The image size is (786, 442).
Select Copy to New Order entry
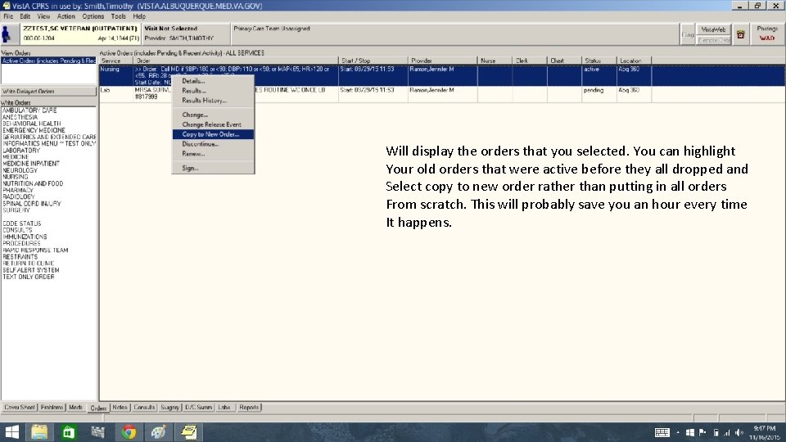213,134
